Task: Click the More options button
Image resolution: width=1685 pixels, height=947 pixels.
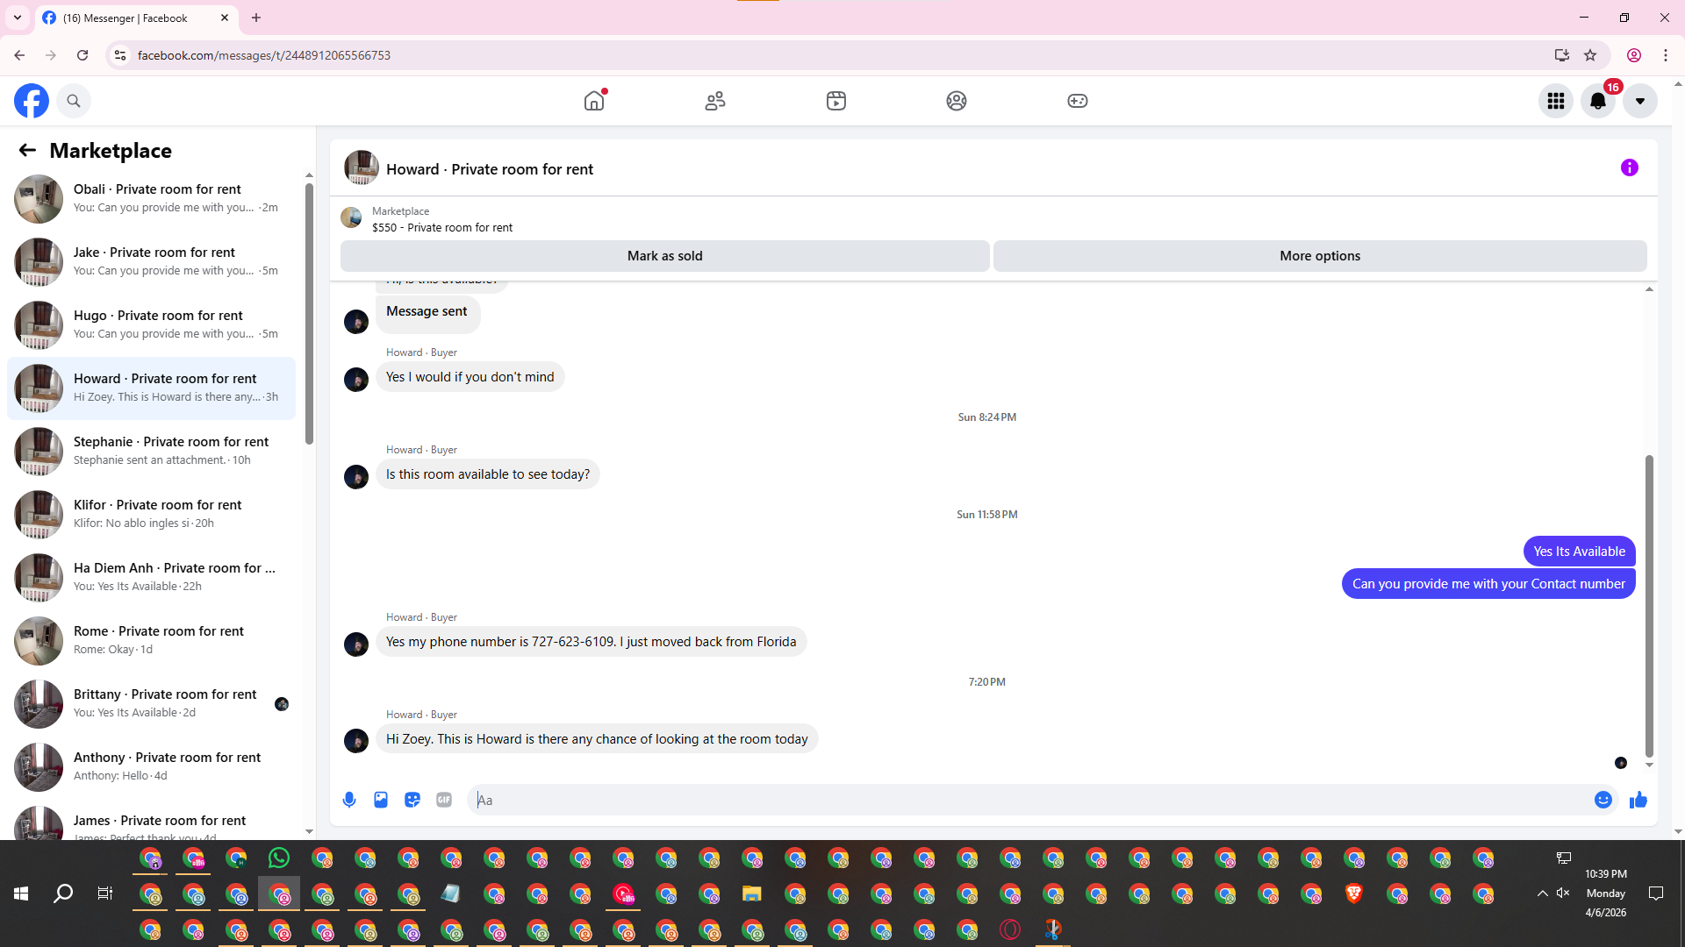Action: [1320, 256]
